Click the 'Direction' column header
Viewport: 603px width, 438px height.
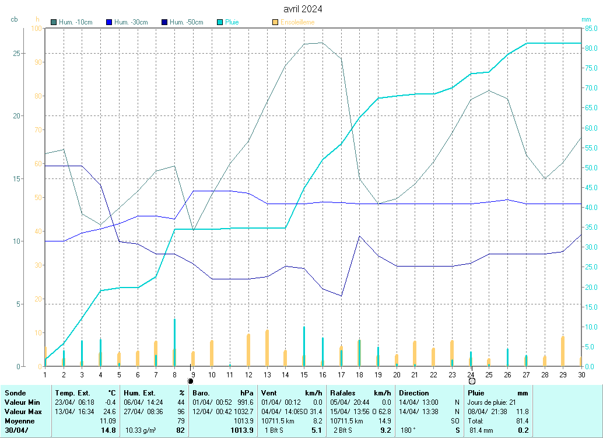(x=414, y=393)
